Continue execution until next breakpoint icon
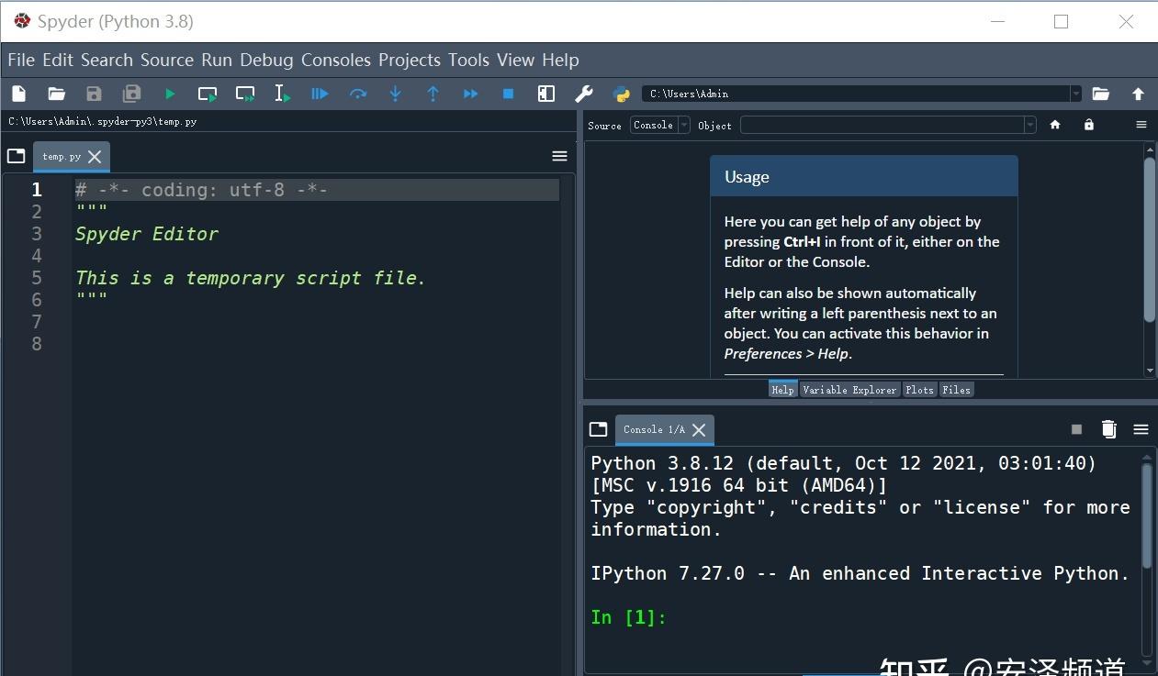Viewport: 1158px width, 676px height. pos(471,94)
